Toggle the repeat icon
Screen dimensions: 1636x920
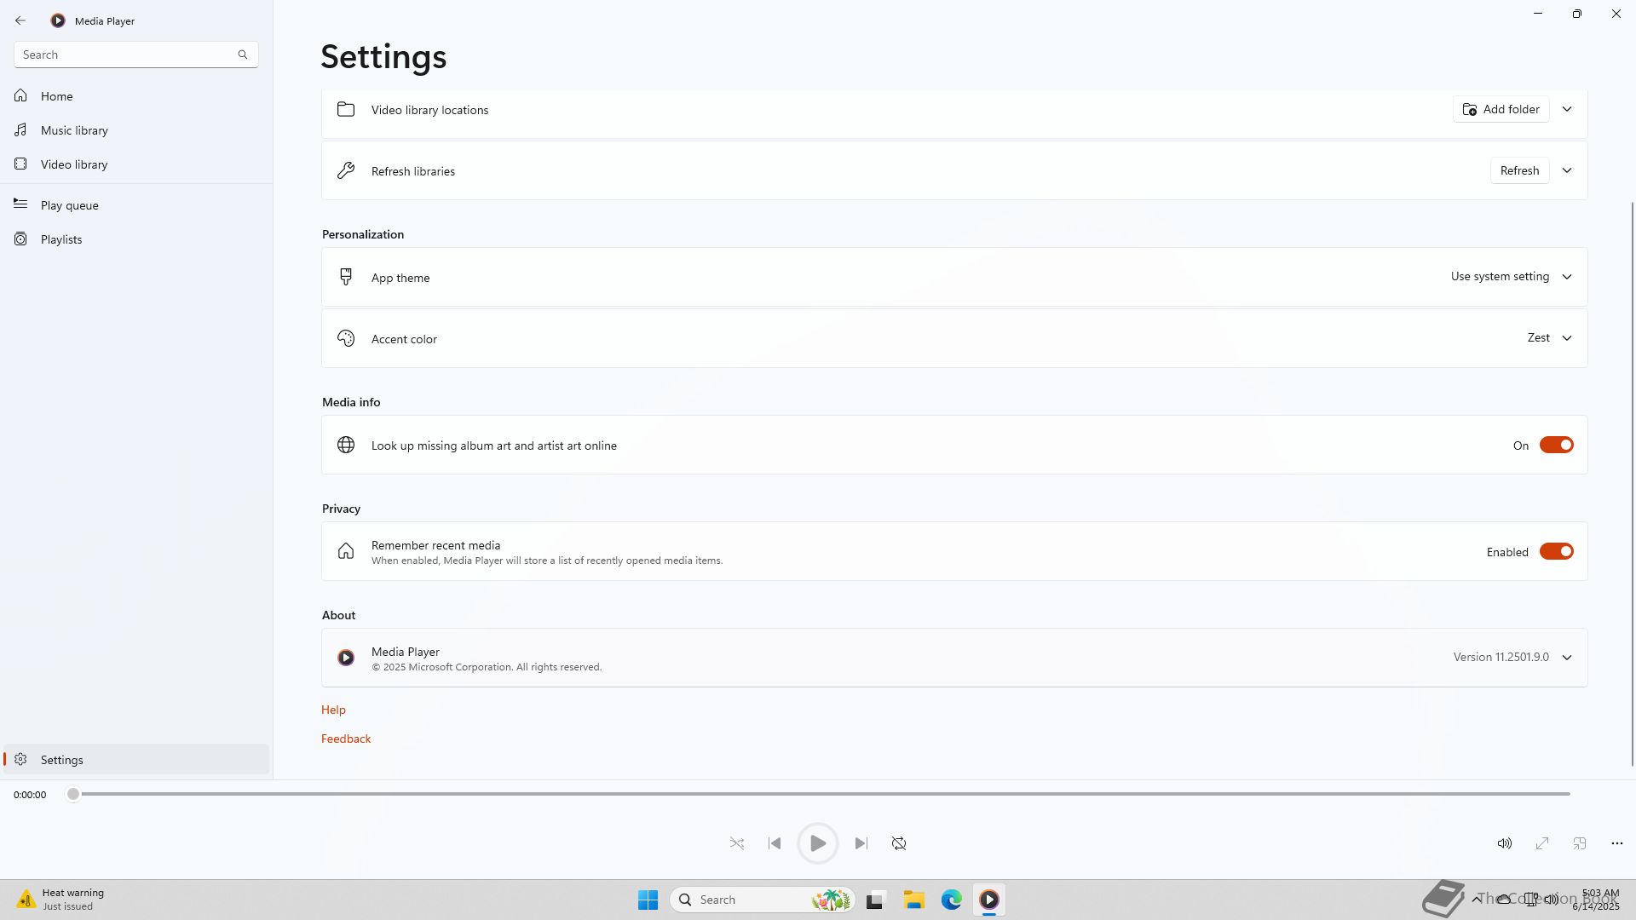899,843
